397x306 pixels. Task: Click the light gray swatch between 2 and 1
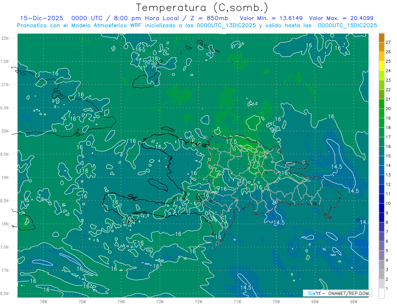tap(381, 284)
